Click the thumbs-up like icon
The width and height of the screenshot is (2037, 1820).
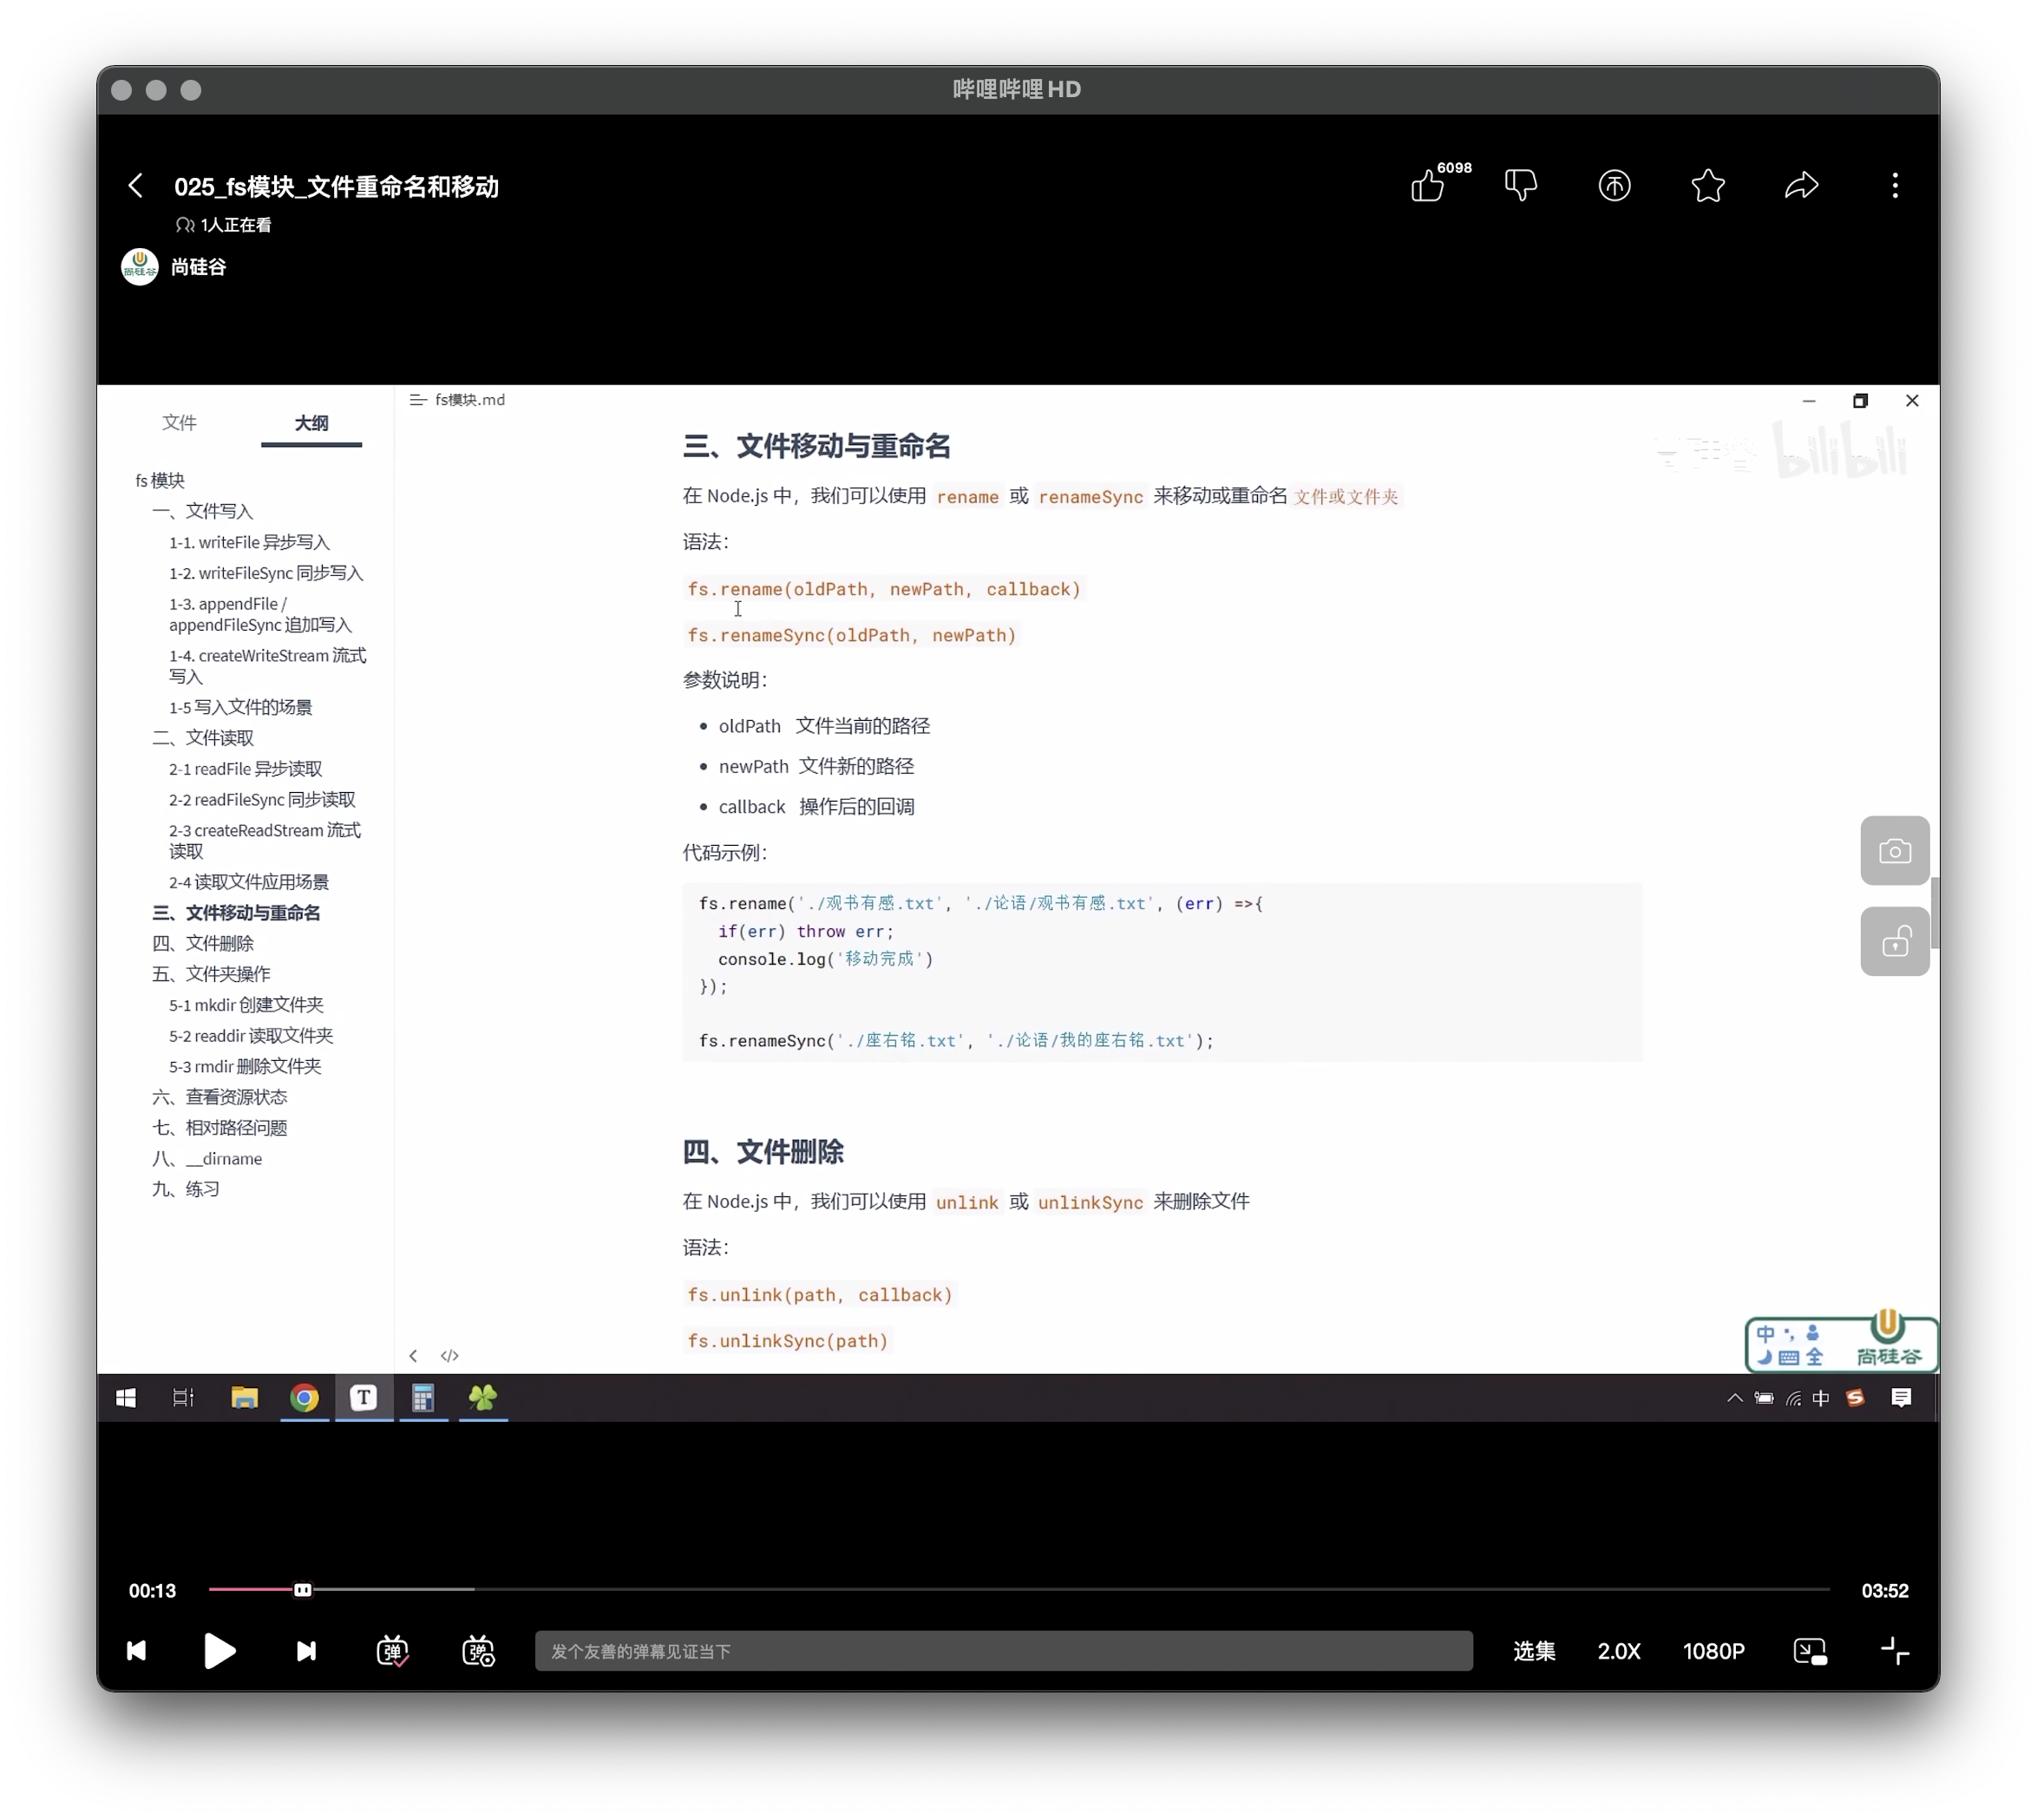[1427, 186]
